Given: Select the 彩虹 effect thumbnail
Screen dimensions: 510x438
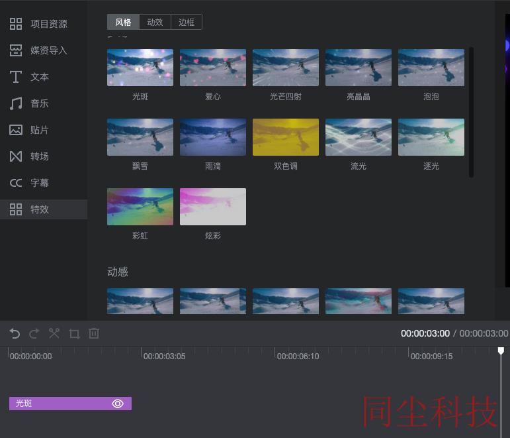Looking at the screenshot, I should [x=140, y=207].
